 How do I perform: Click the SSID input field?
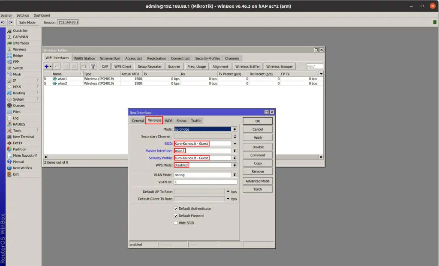click(x=202, y=143)
